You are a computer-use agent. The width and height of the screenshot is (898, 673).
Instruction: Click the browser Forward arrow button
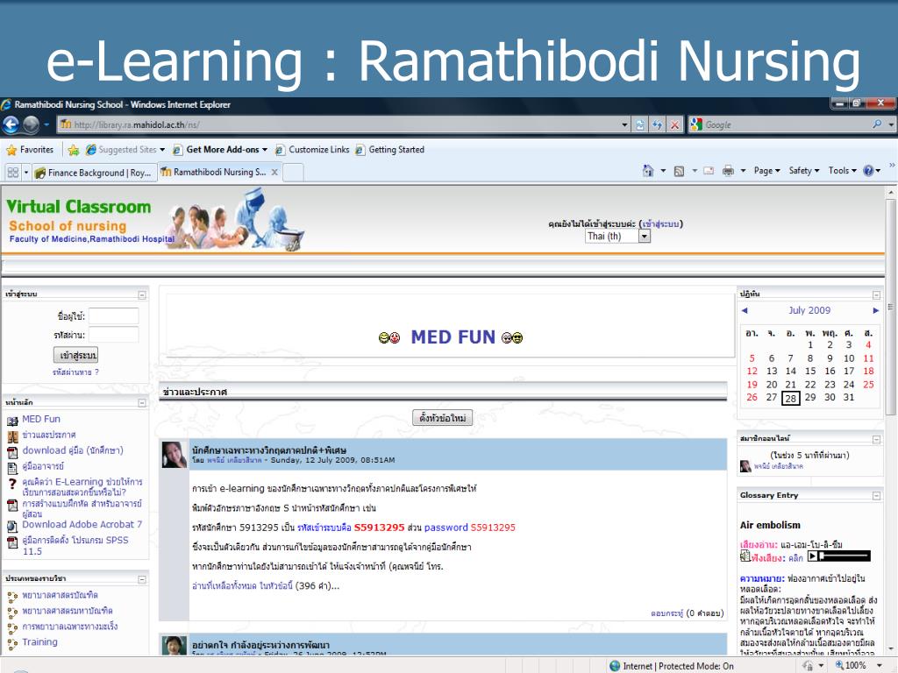[31, 124]
